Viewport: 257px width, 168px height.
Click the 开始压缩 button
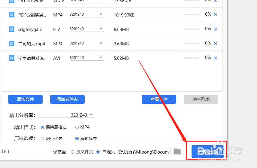click(208, 151)
